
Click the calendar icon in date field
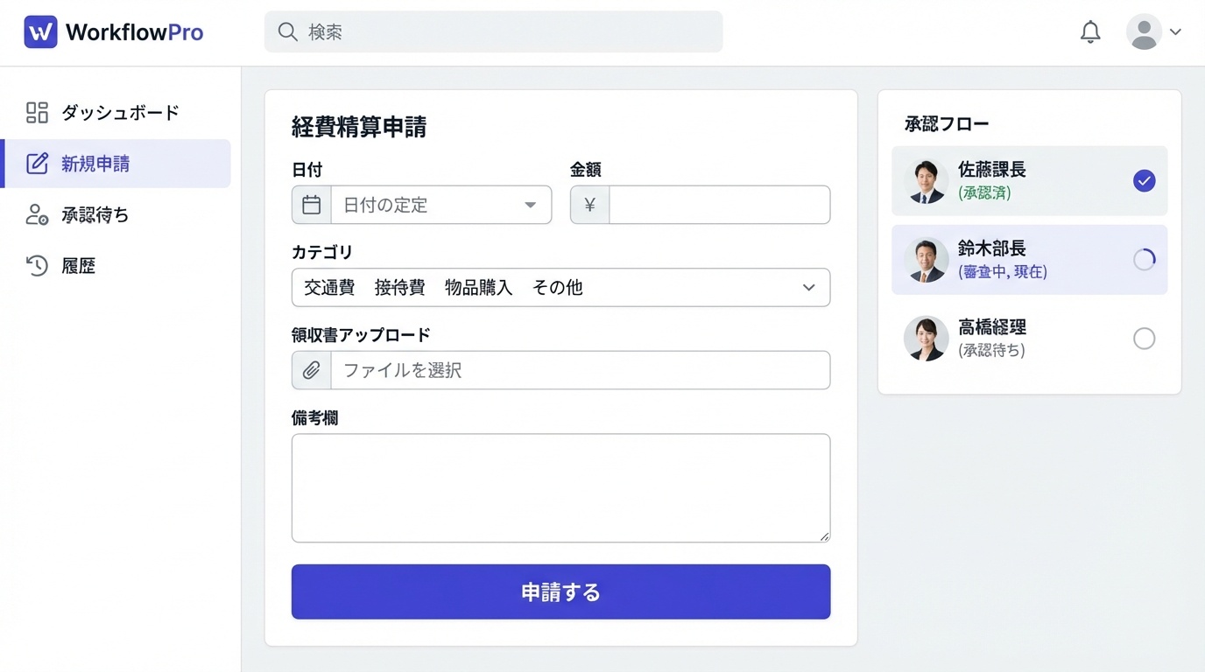pos(311,205)
